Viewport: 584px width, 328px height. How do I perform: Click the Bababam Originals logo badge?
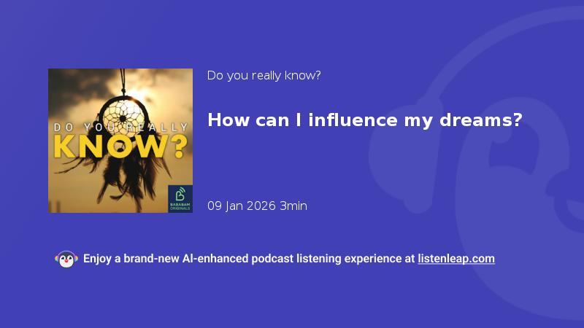180,198
